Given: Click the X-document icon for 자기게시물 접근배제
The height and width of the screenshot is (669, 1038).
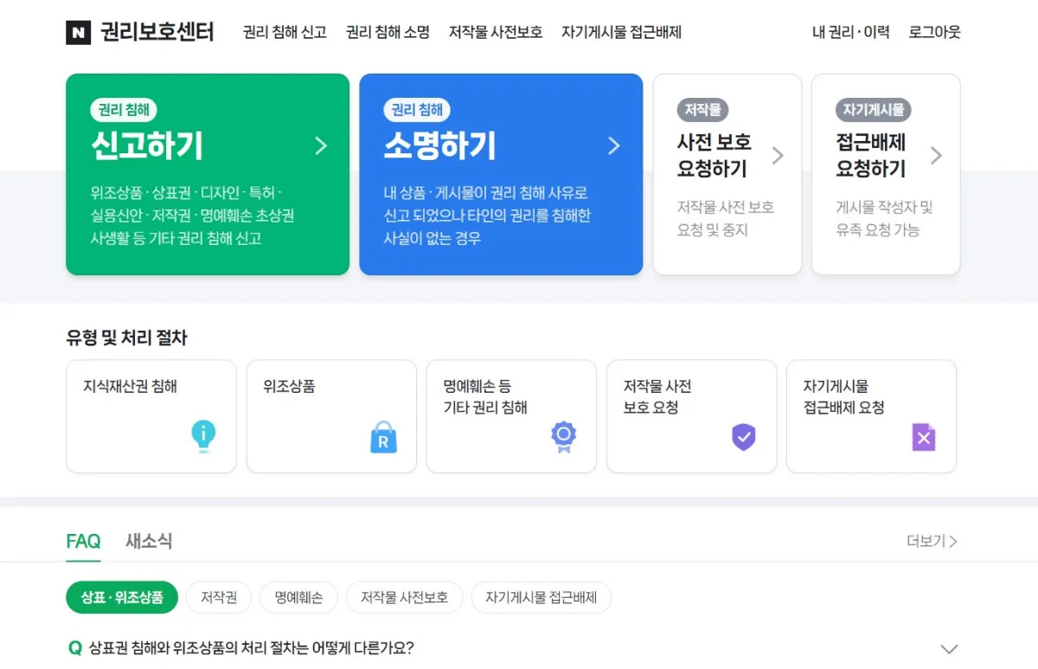Looking at the screenshot, I should [x=923, y=438].
